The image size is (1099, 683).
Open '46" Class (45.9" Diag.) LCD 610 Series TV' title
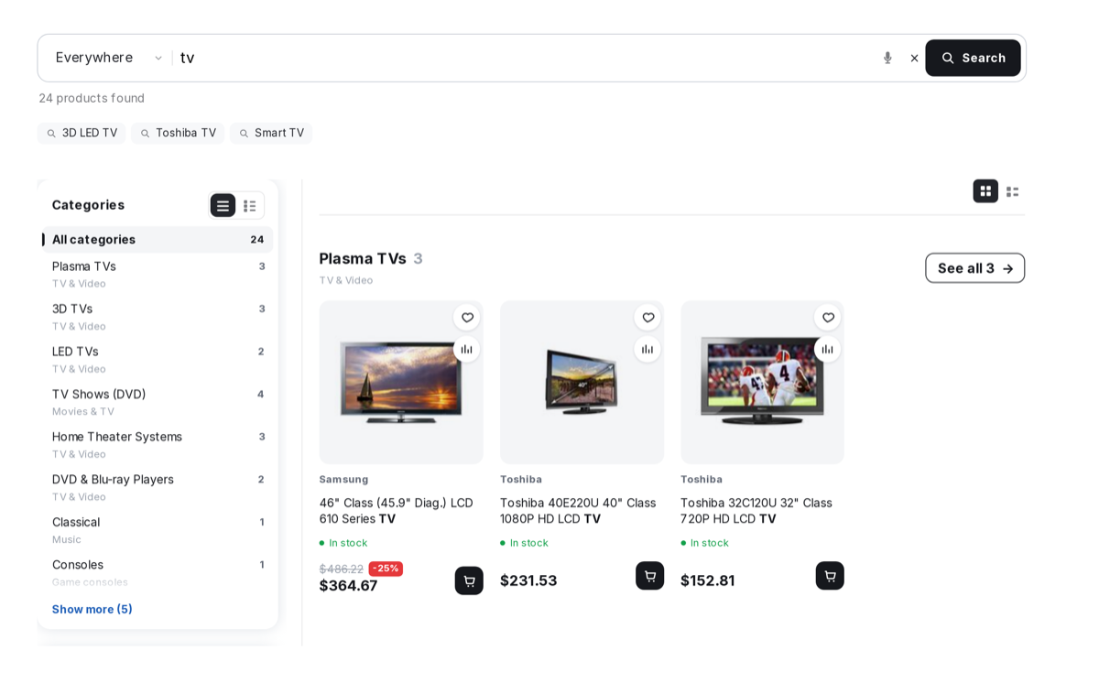coord(397,511)
